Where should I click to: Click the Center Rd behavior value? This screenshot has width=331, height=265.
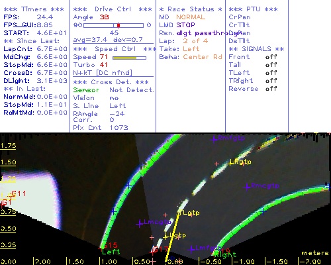[203, 57]
